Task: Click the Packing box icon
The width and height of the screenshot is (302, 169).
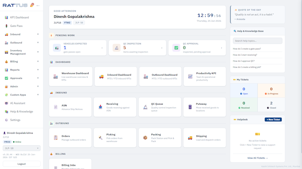Action: pos(145,138)
